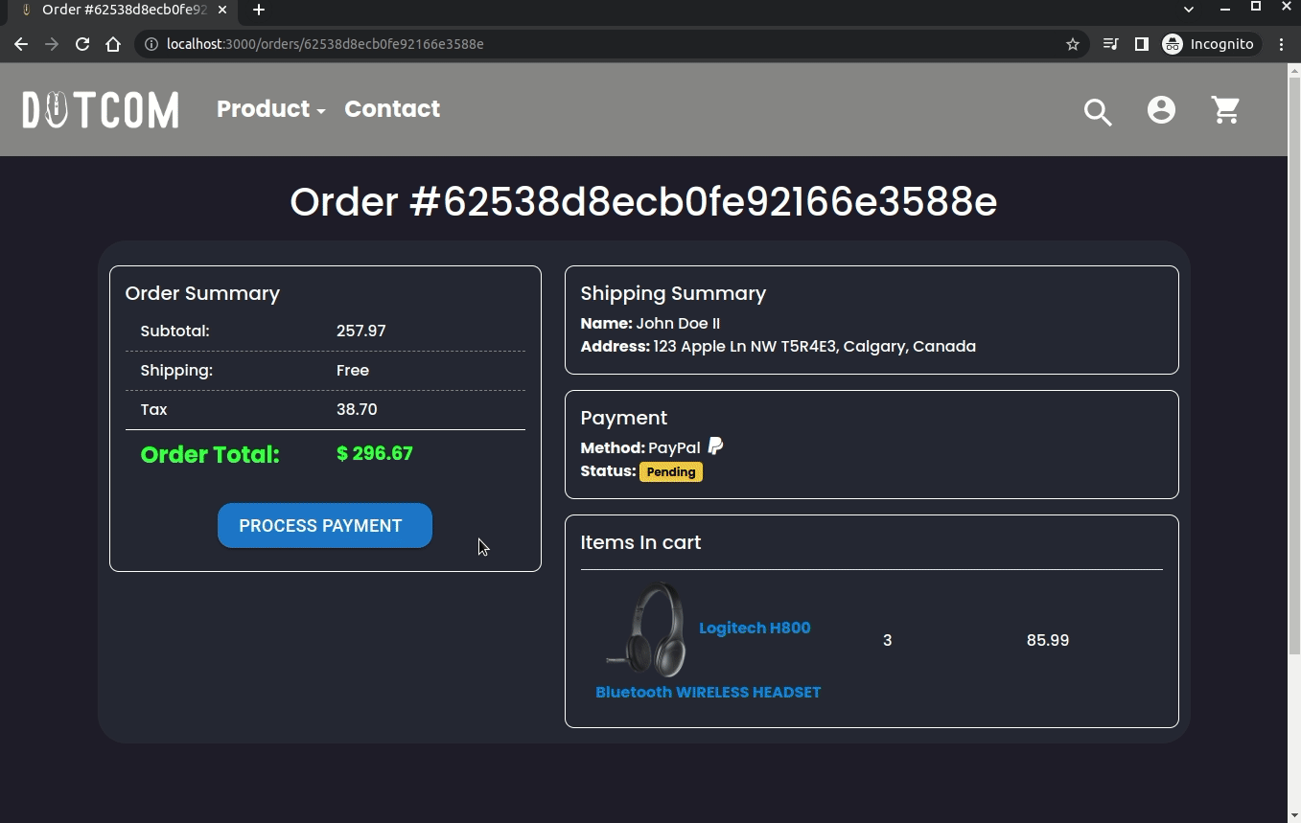Open the Incognito profile icon
This screenshot has height=823, width=1301.
[x=1172, y=44]
